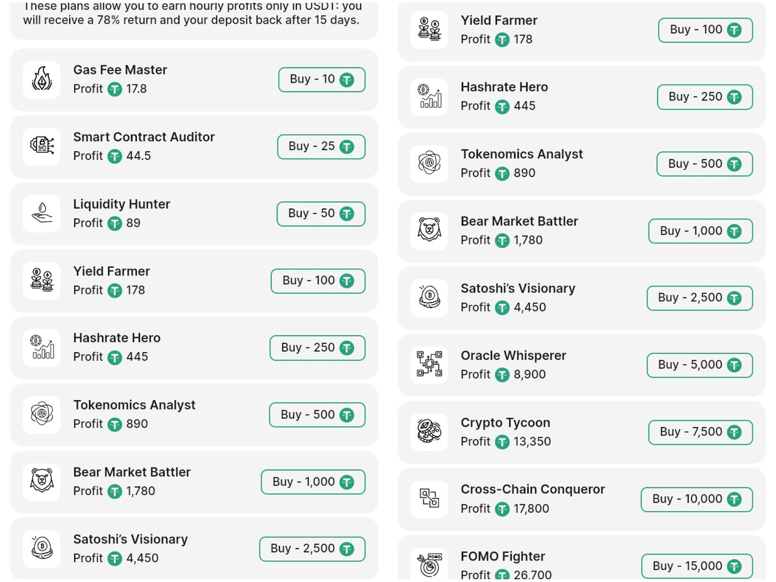Screen dimensions: 776x582
Task: Purchase Liquidity Hunter with Buy - 50
Action: tap(321, 214)
